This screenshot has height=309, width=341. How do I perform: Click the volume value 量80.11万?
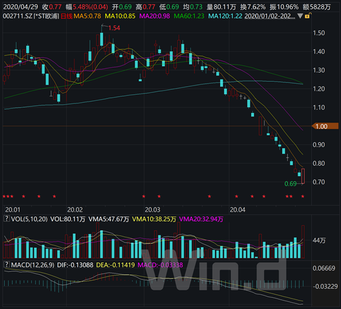[x=221, y=7]
